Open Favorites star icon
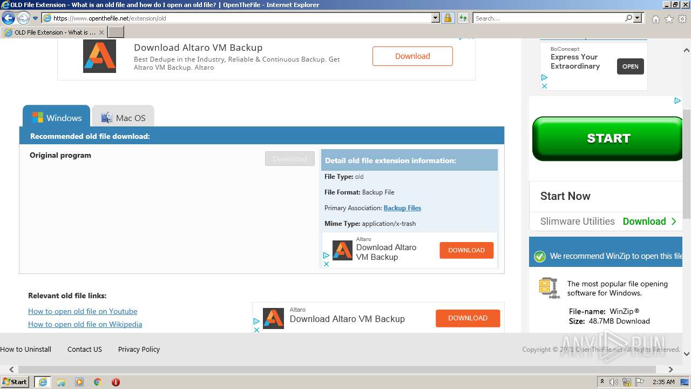Screen dimensions: 691x389 pos(669,19)
